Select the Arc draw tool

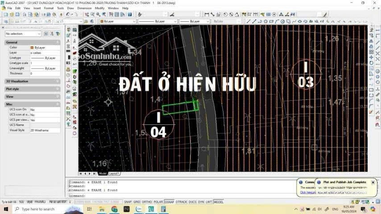click(x=277, y=21)
